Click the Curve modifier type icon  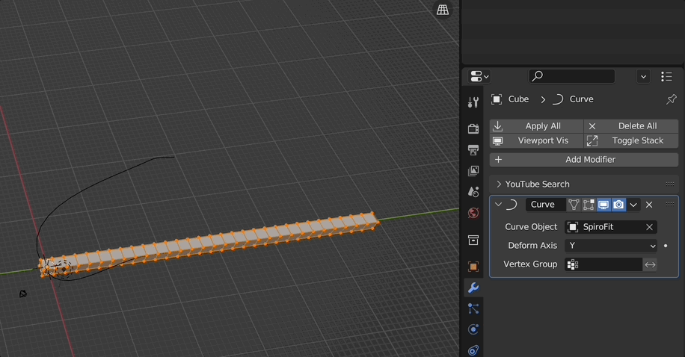click(512, 204)
